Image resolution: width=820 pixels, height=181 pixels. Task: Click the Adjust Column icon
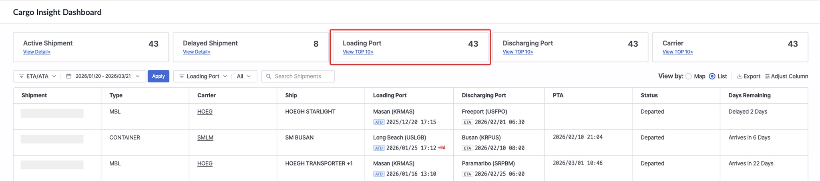click(767, 76)
